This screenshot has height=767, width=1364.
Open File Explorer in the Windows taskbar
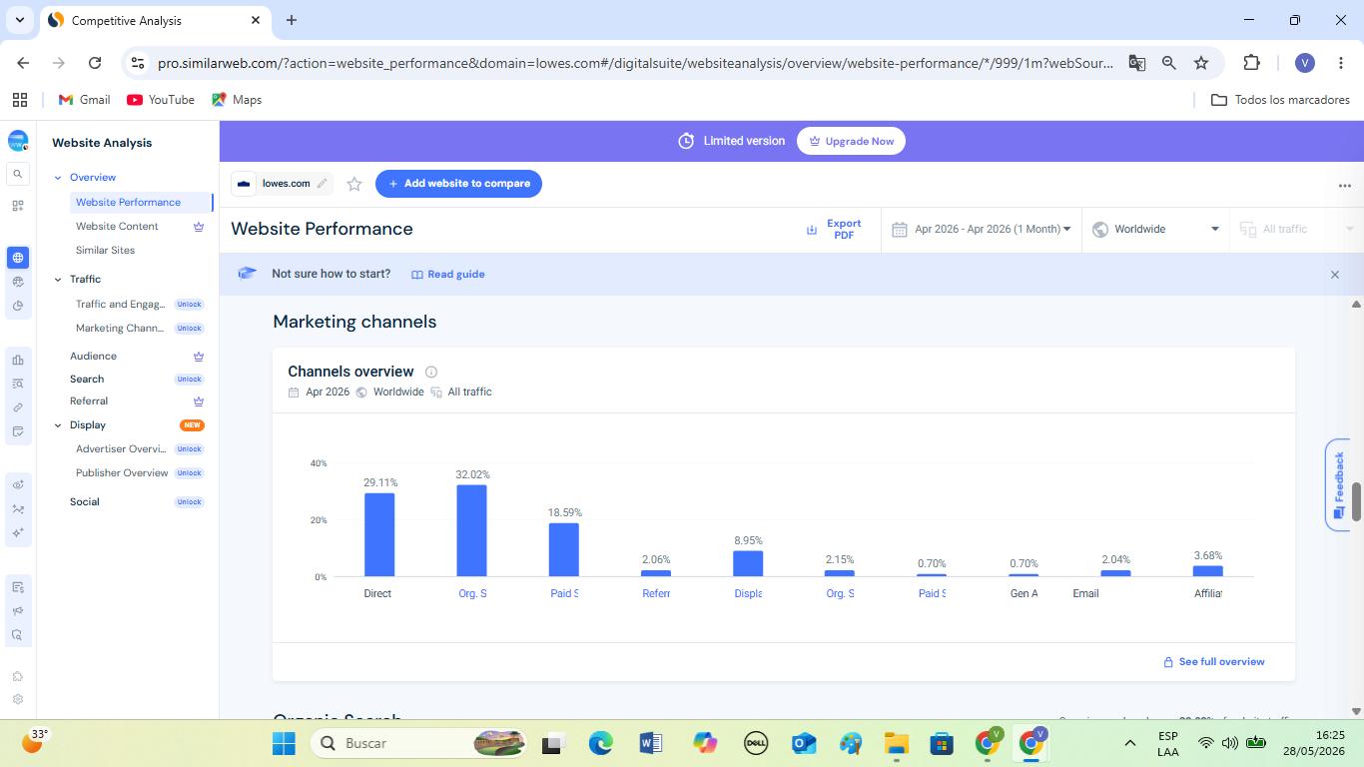[x=896, y=743]
